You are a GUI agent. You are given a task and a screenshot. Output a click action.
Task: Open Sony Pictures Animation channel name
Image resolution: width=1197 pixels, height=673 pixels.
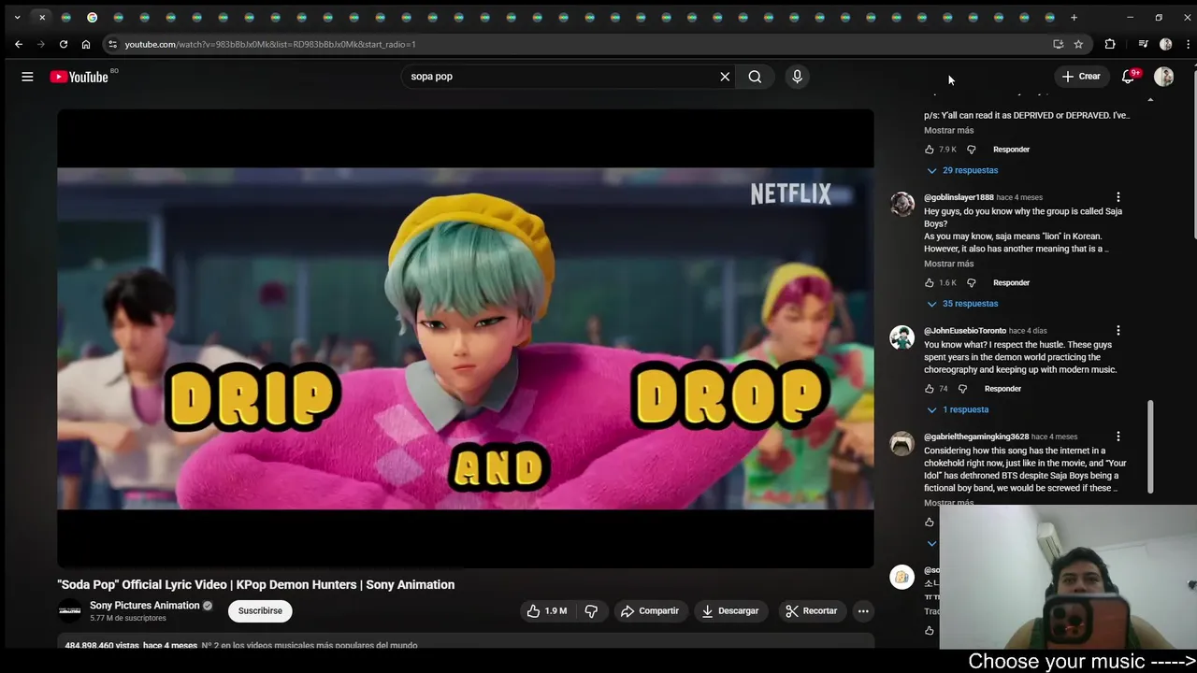pos(144,606)
